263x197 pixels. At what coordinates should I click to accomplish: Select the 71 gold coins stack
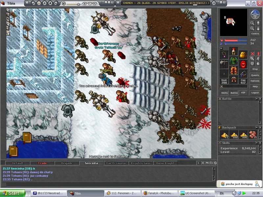click(x=225, y=135)
